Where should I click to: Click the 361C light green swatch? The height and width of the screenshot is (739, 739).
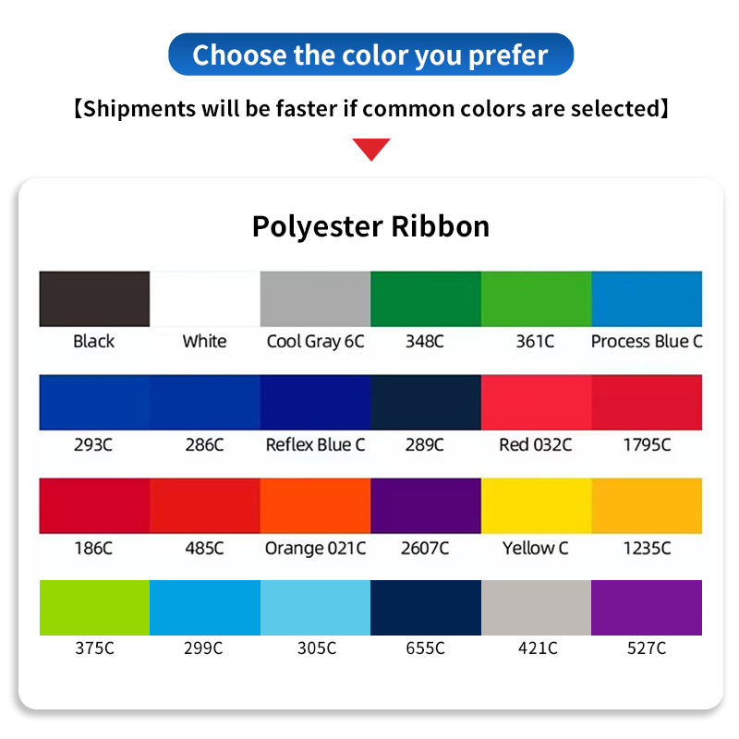click(537, 298)
